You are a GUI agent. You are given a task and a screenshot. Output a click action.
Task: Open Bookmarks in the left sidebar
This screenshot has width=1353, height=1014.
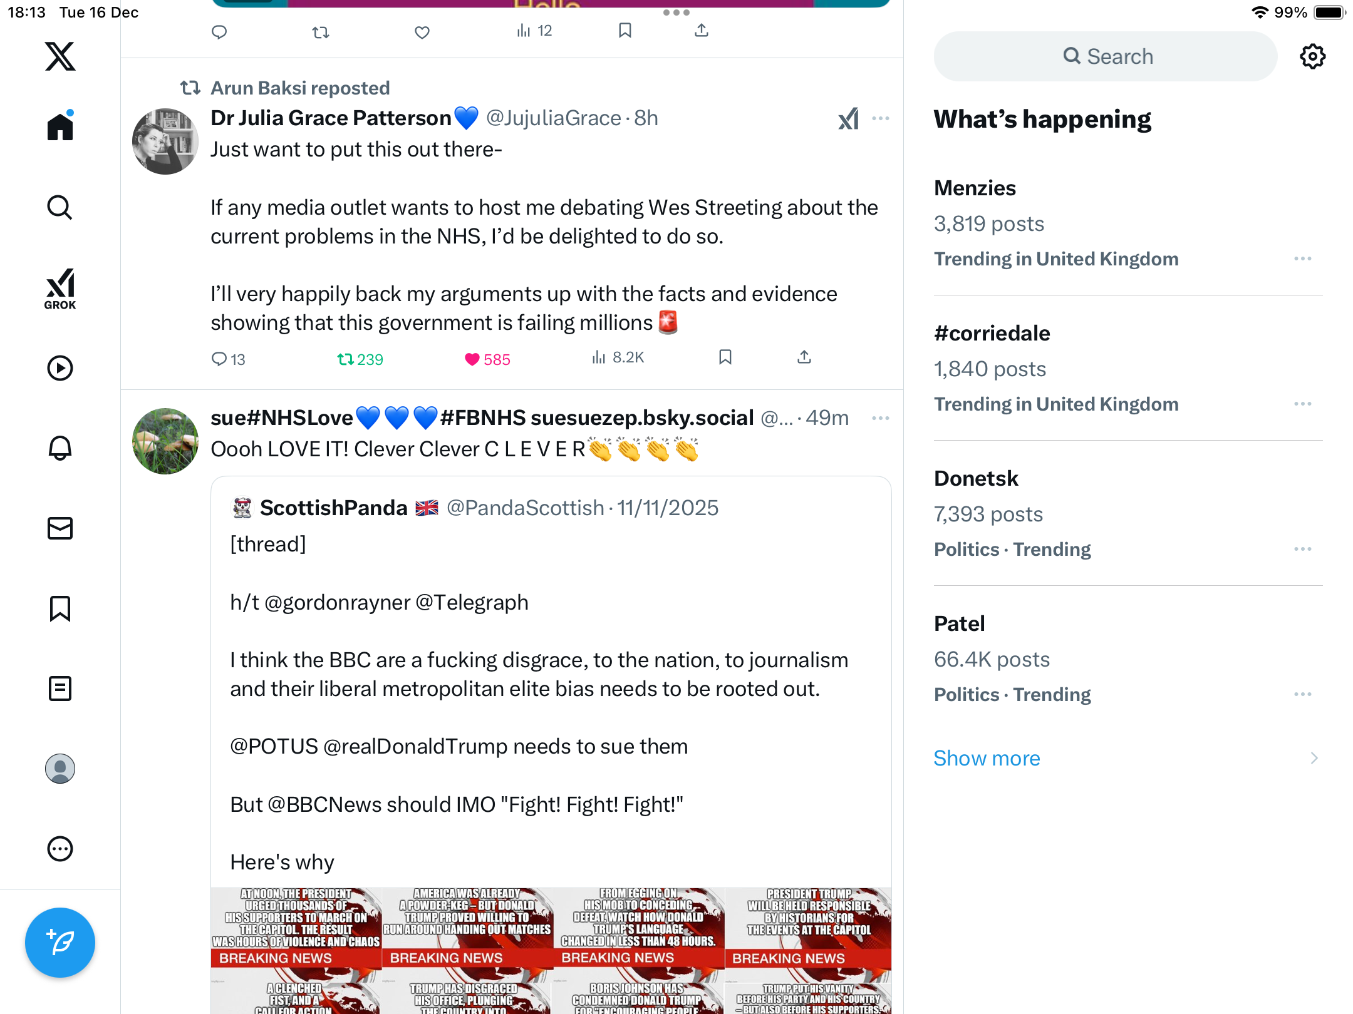pos(60,608)
